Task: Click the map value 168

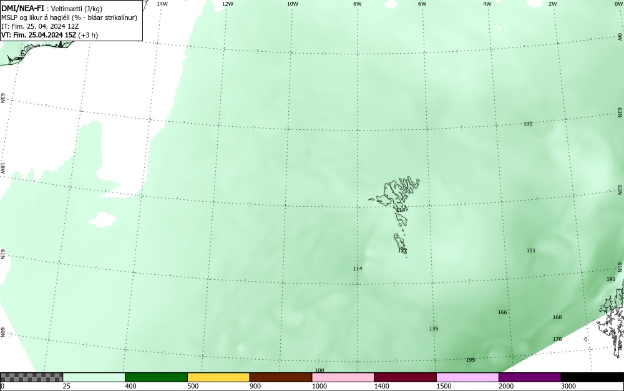Action: pos(557,317)
